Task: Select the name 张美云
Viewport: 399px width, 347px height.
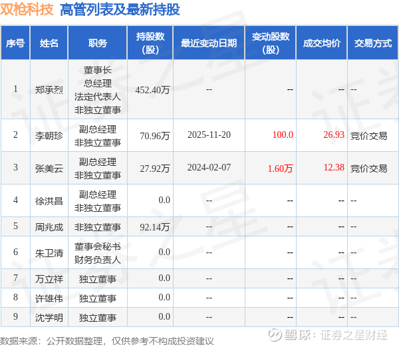Action: pyautogui.click(x=49, y=168)
